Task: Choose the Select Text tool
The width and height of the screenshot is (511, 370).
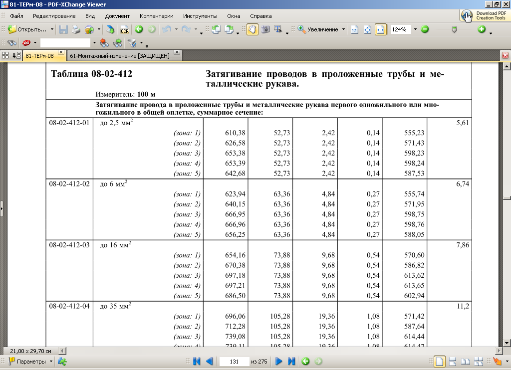Action: (x=278, y=29)
